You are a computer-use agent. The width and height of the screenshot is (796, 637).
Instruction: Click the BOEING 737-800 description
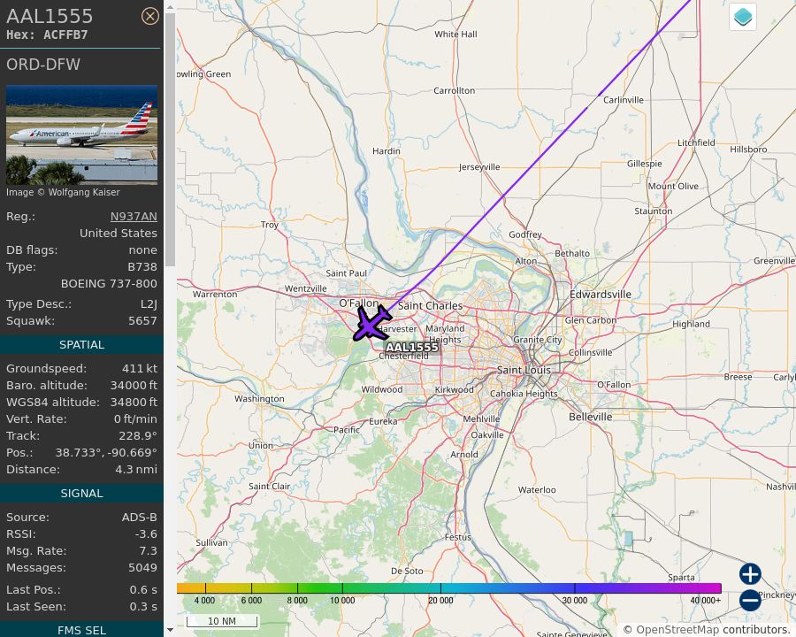[109, 283]
